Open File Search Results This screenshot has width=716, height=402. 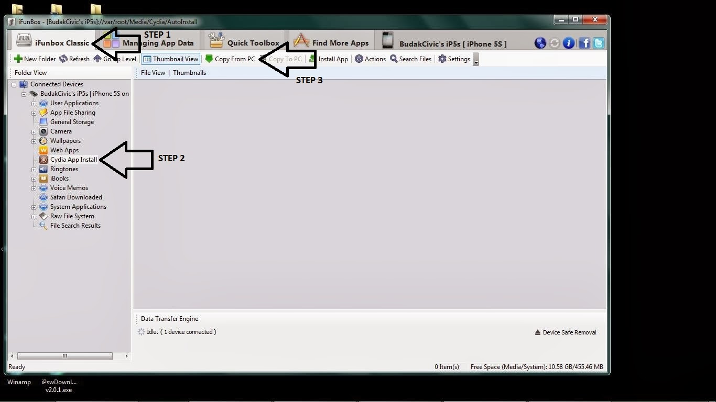coord(75,226)
